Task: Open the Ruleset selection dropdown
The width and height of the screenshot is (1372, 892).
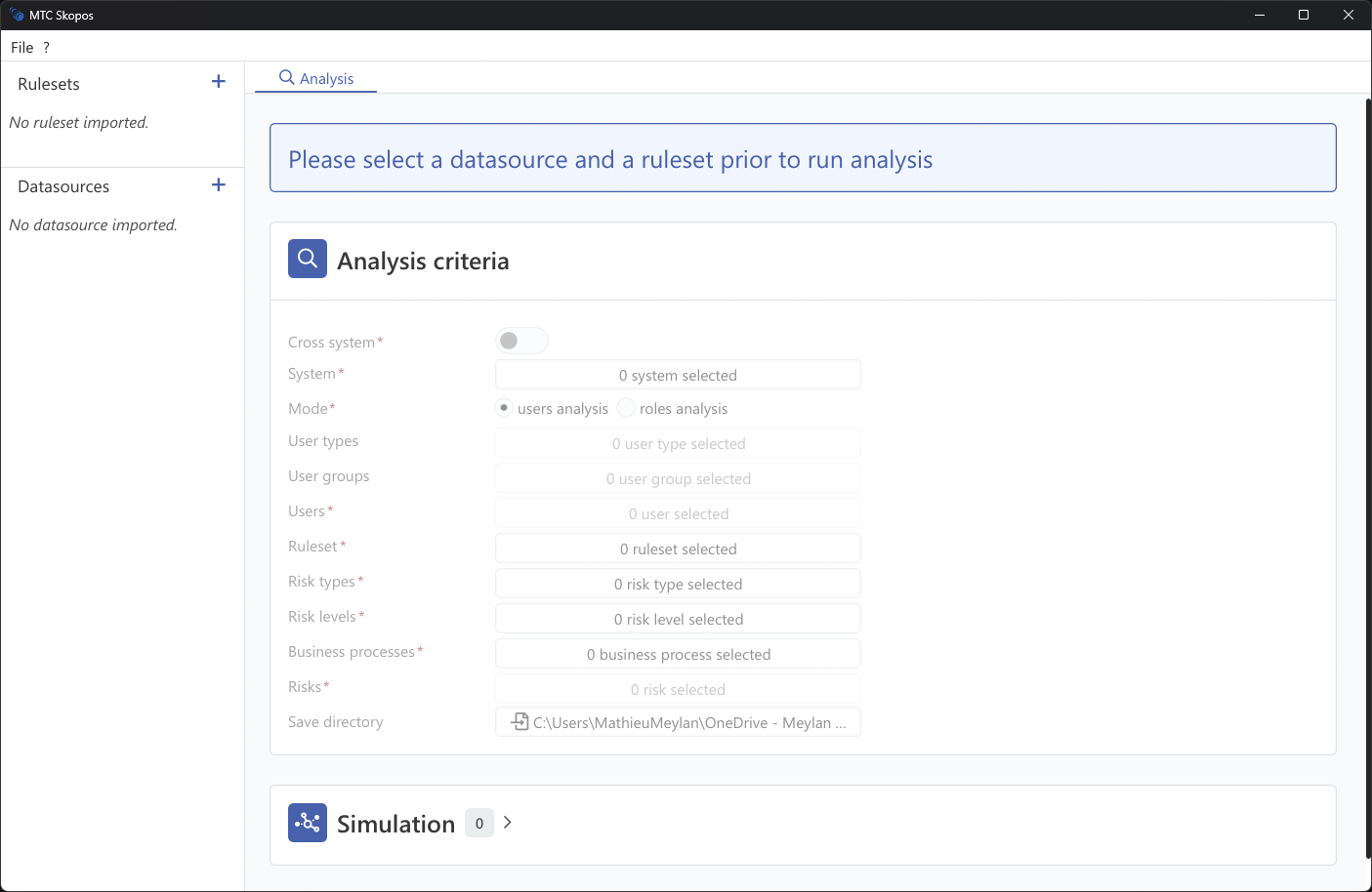Action: (x=678, y=548)
